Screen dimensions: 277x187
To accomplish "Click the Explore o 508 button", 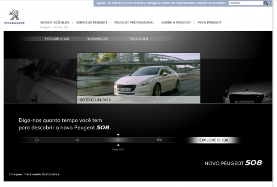I will tap(214, 140).
